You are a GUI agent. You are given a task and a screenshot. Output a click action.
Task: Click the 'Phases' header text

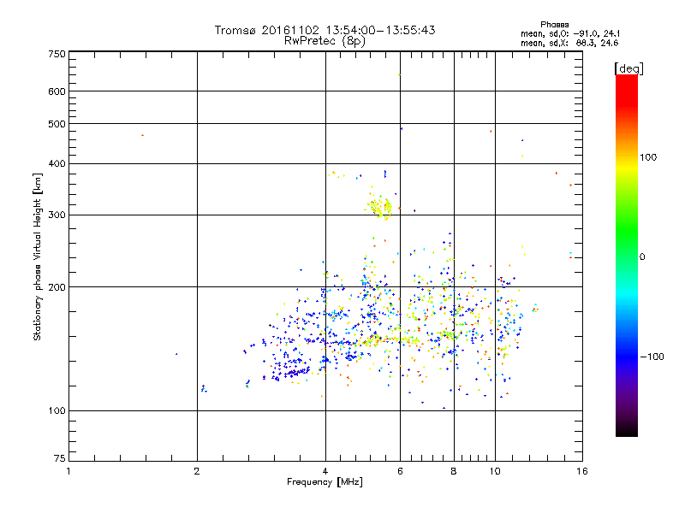[x=554, y=25]
